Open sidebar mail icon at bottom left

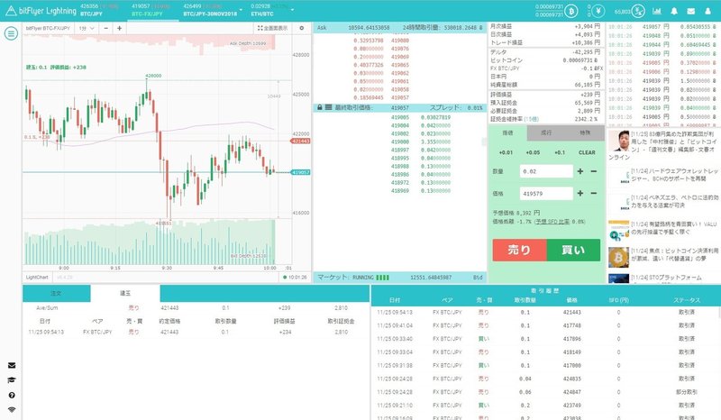[x=12, y=365]
